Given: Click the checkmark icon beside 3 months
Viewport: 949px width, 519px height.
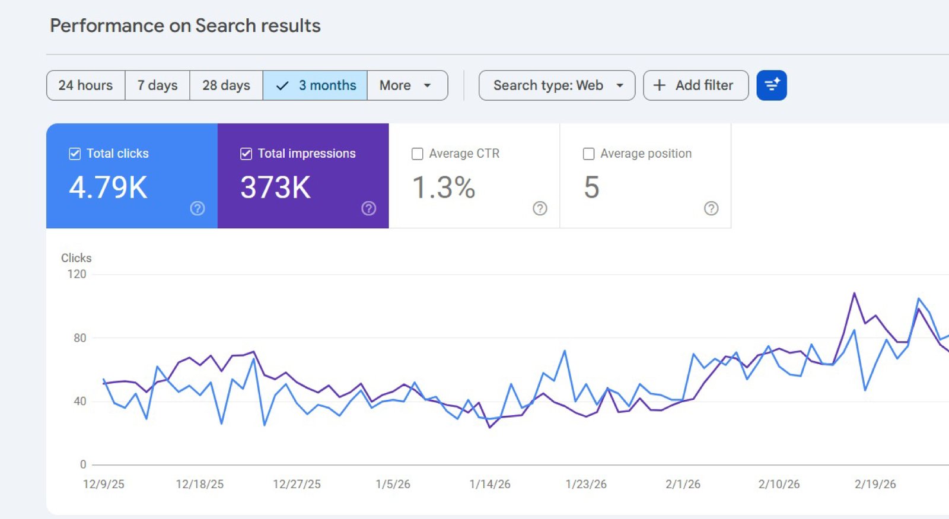Looking at the screenshot, I should click(x=282, y=85).
